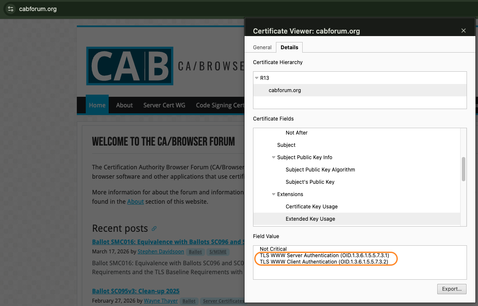Collapse Subject Public Key Info section
The width and height of the screenshot is (478, 306).
pyautogui.click(x=273, y=157)
